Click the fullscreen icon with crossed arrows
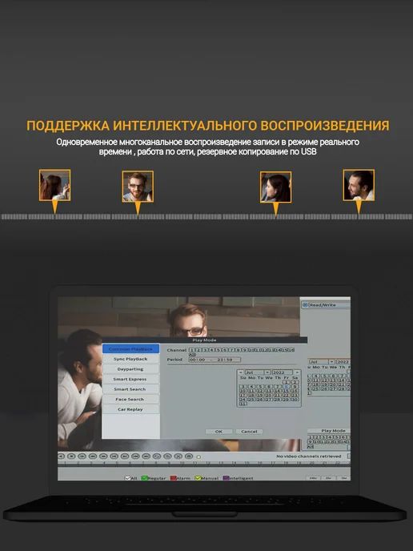413x551 pixels. tap(178, 456)
